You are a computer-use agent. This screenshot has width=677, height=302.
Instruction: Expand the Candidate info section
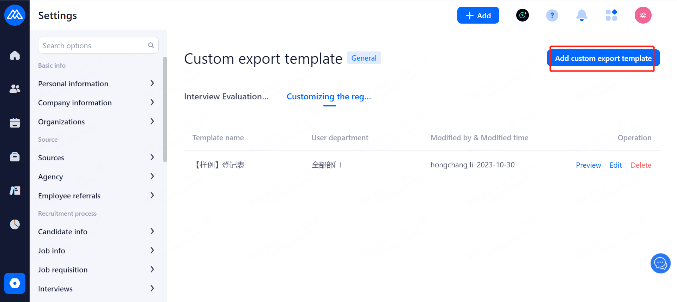click(x=96, y=232)
